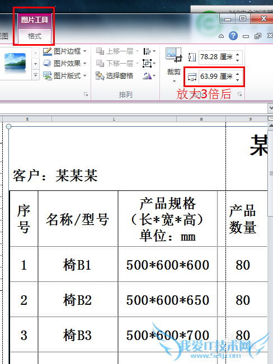Click Bring Forward (上移一层)
This screenshot has height=364, width=273.
coord(115,51)
